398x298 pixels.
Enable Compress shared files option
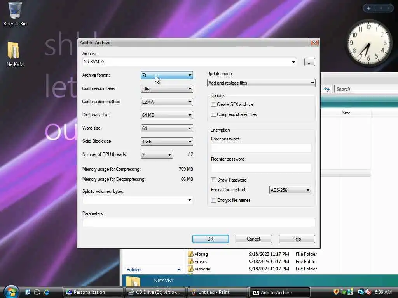pyautogui.click(x=213, y=114)
